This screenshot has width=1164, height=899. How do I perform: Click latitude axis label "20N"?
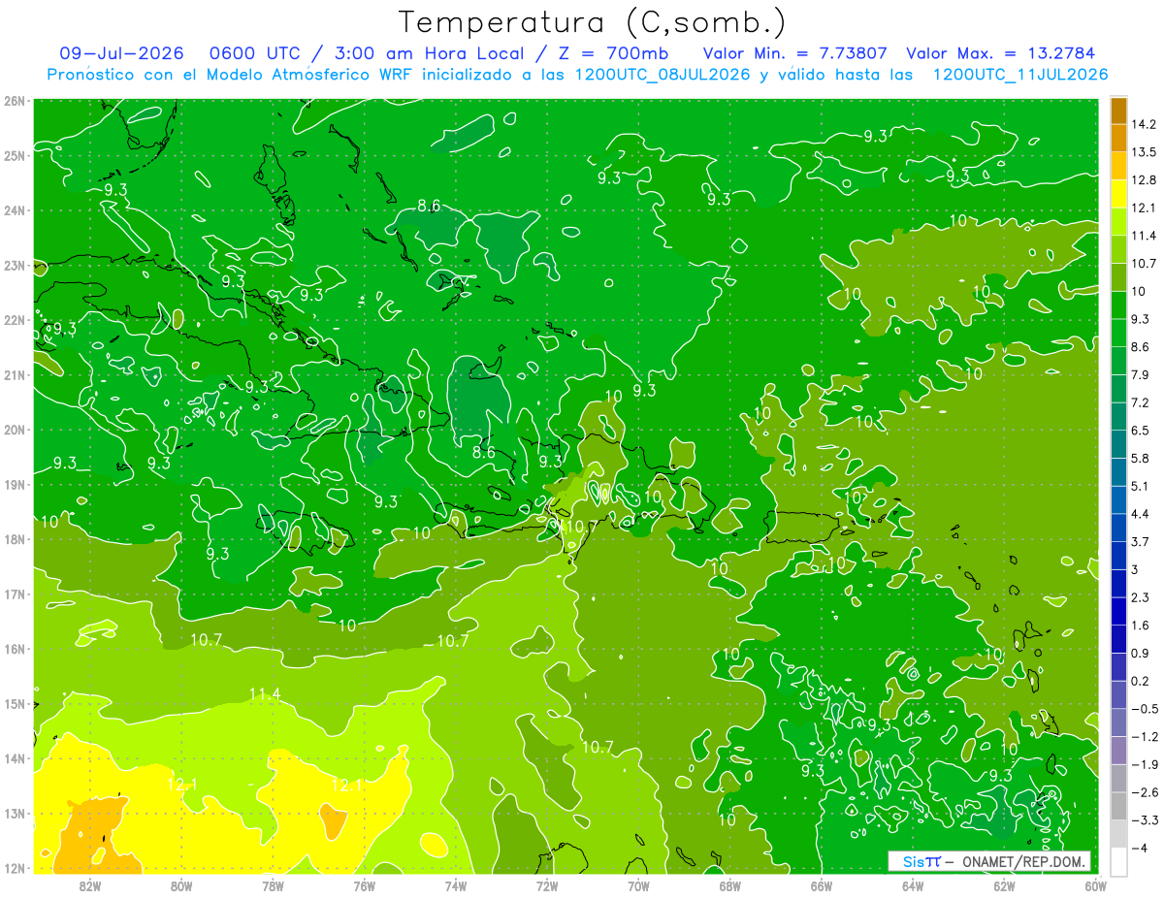15,430
